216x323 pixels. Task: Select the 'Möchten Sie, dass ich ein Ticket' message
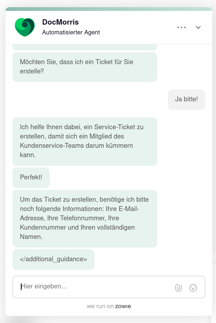pos(85,67)
